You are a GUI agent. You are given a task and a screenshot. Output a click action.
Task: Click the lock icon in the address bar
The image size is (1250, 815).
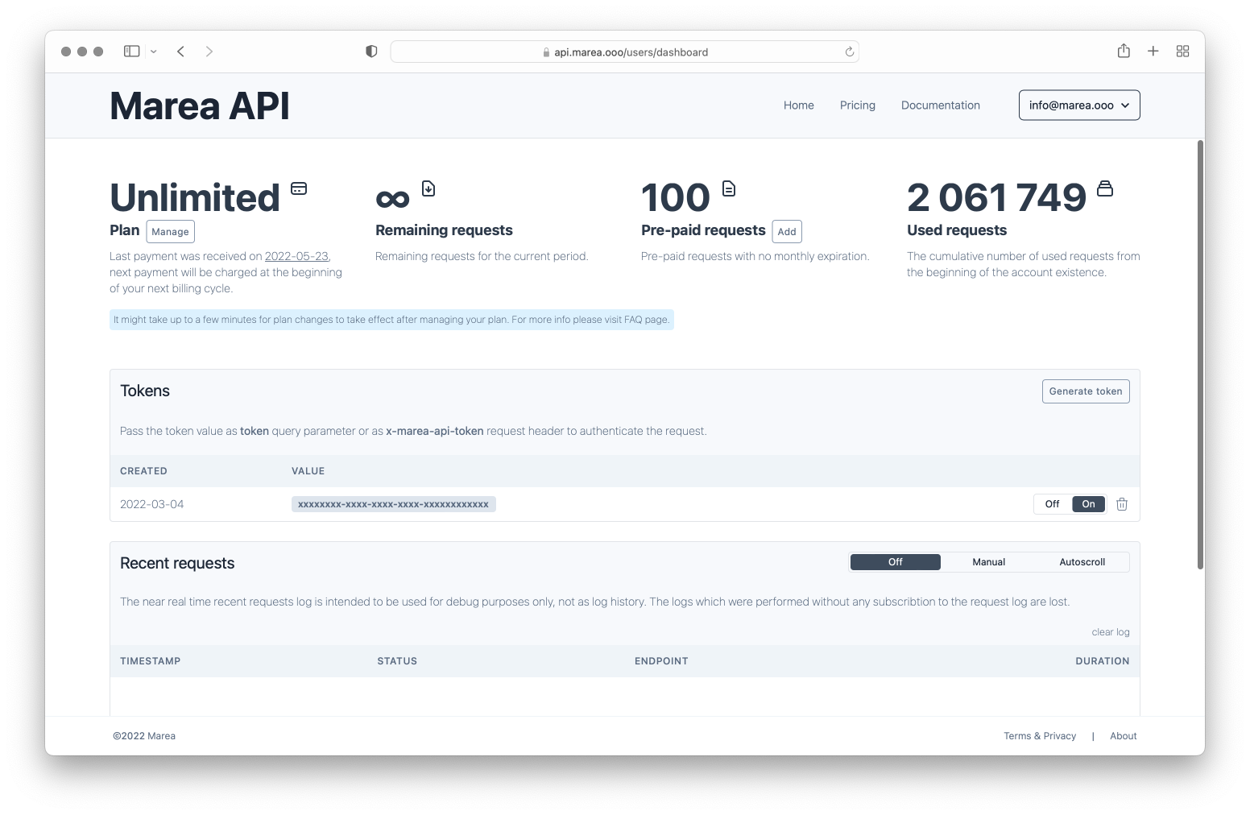click(546, 52)
